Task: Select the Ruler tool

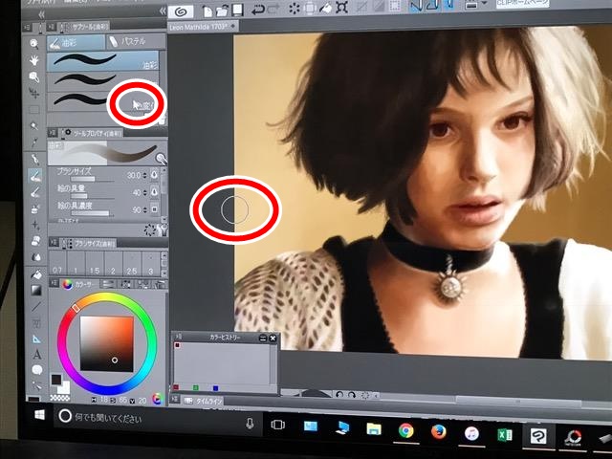Action: (x=36, y=339)
